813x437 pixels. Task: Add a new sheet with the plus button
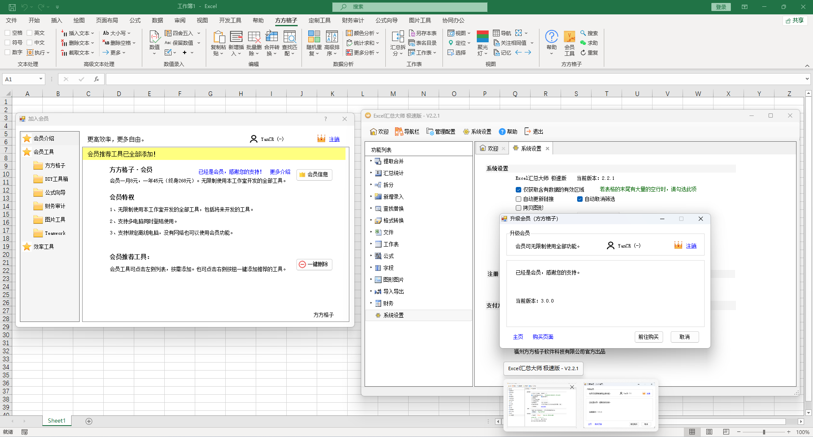point(89,421)
